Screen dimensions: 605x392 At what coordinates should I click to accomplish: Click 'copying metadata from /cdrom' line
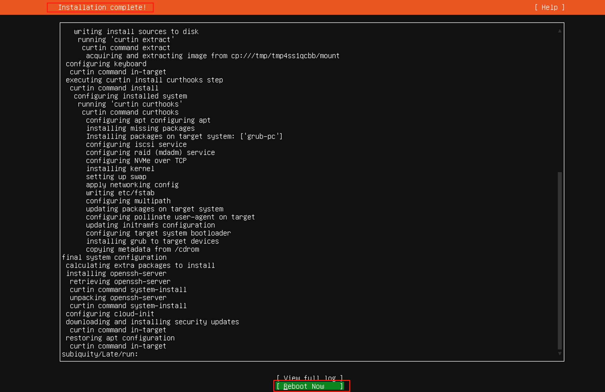pos(142,249)
